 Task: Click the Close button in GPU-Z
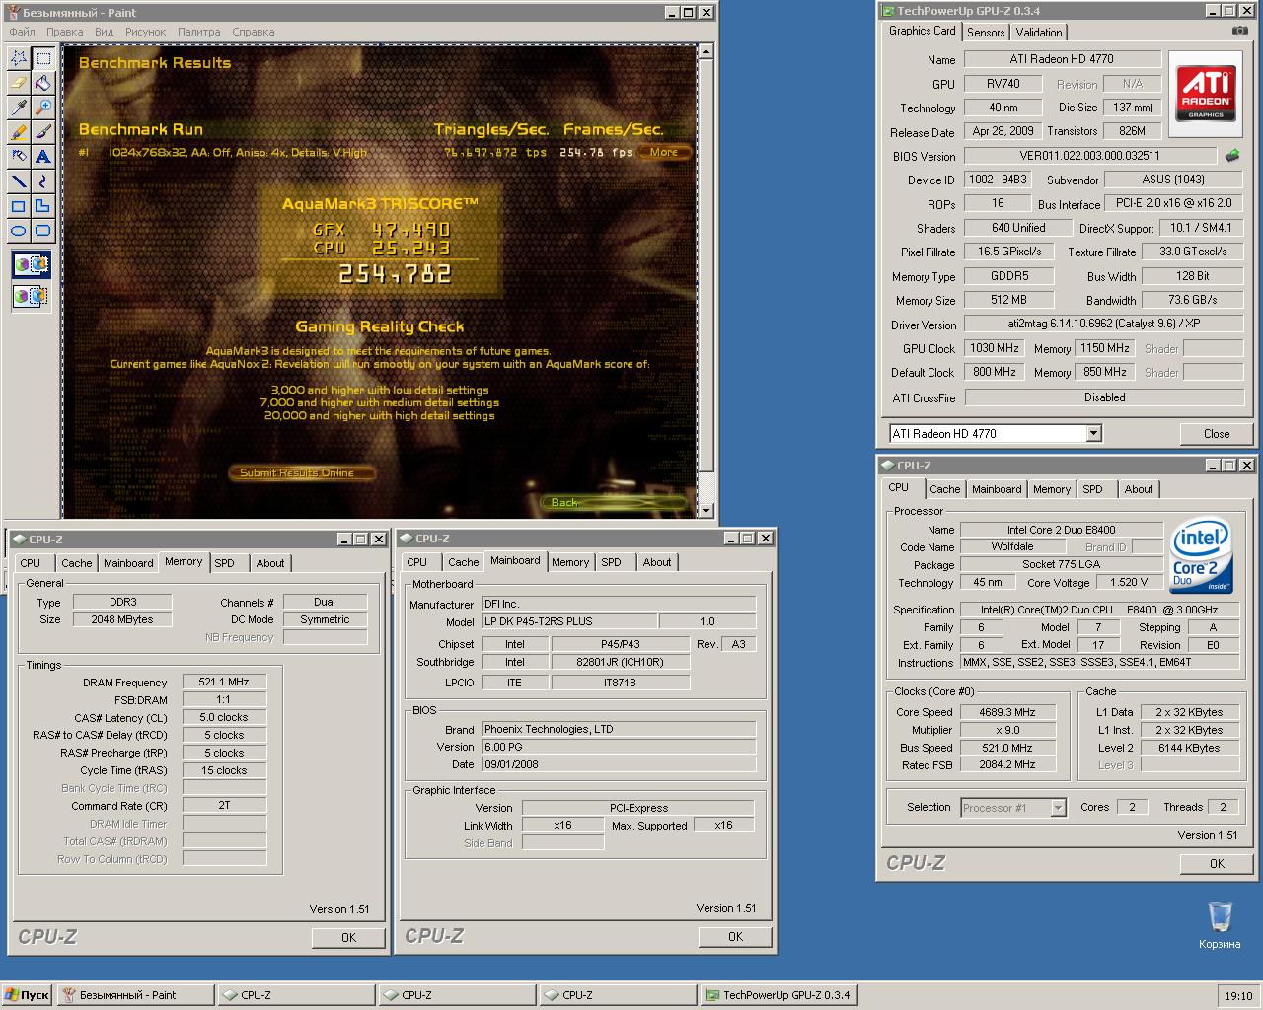click(x=1217, y=434)
